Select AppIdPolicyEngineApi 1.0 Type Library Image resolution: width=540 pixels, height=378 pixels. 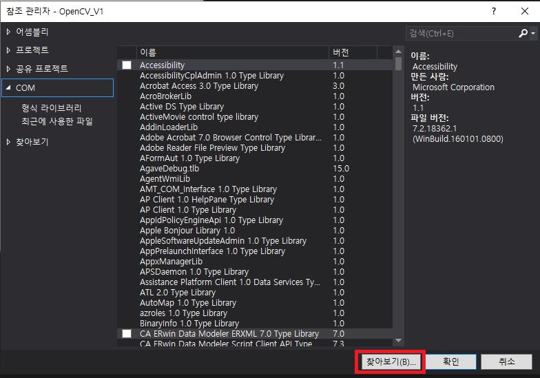click(x=255, y=220)
